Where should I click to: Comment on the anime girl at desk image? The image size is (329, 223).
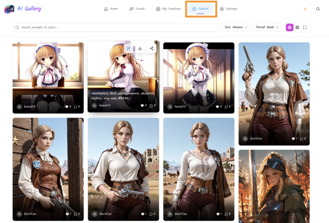coord(77,107)
